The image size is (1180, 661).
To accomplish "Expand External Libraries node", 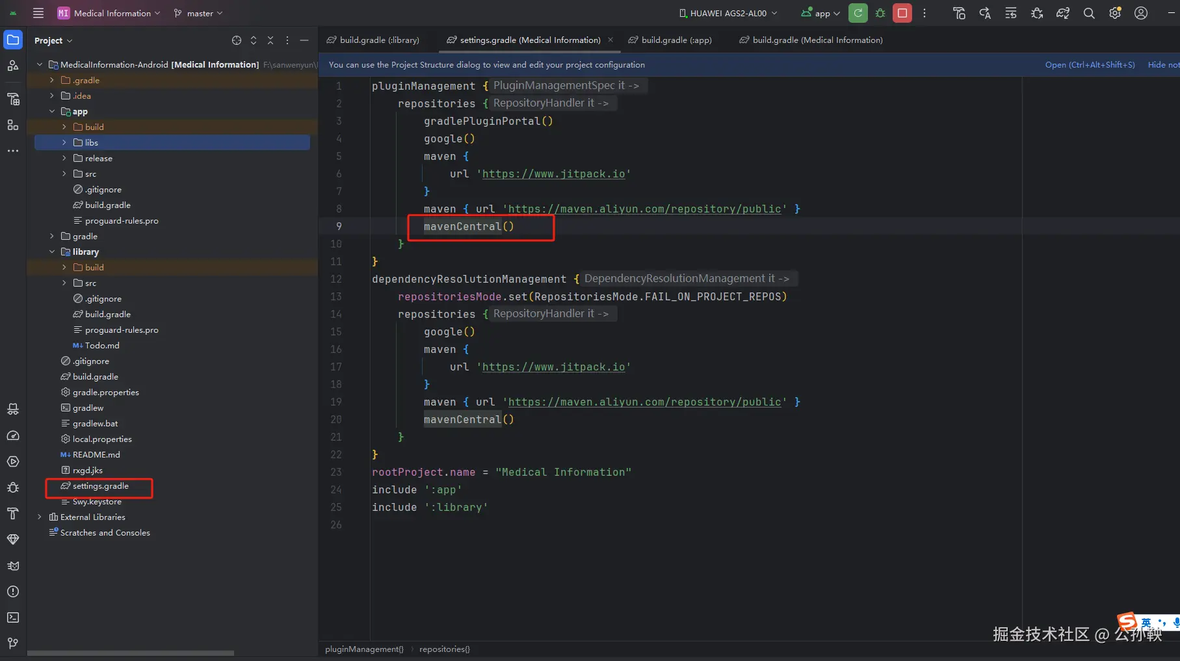I will (x=40, y=517).
